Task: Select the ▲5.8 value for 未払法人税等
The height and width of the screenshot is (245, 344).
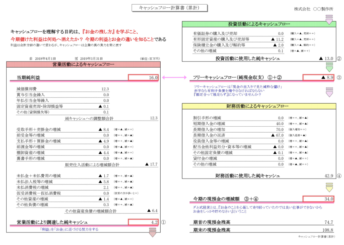Action: pos(104,182)
